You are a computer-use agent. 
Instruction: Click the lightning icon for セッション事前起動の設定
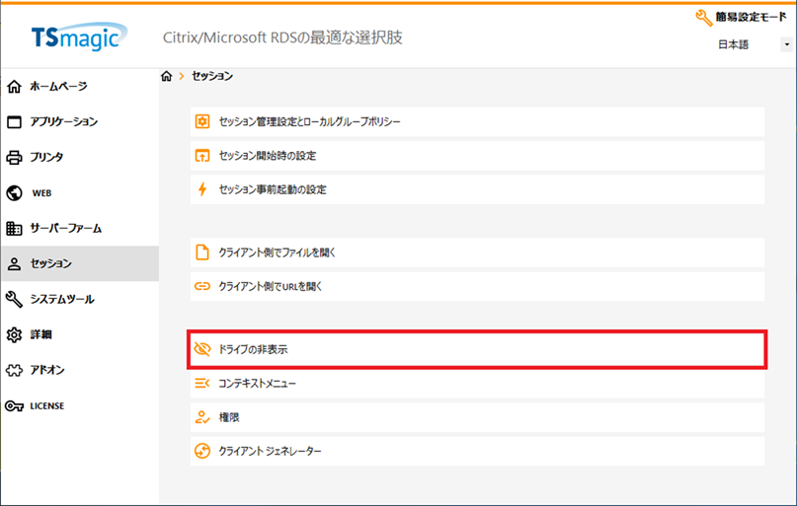[202, 189]
